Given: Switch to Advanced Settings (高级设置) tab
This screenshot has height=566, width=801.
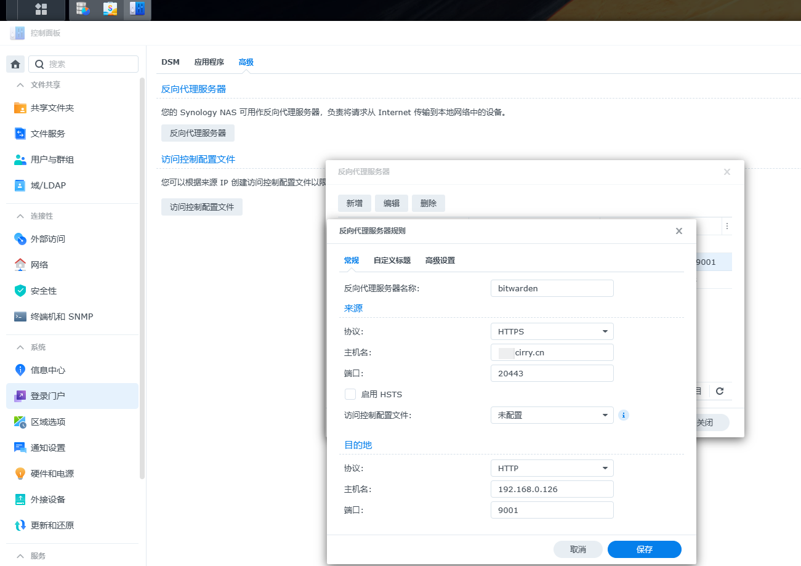Looking at the screenshot, I should click(x=440, y=261).
